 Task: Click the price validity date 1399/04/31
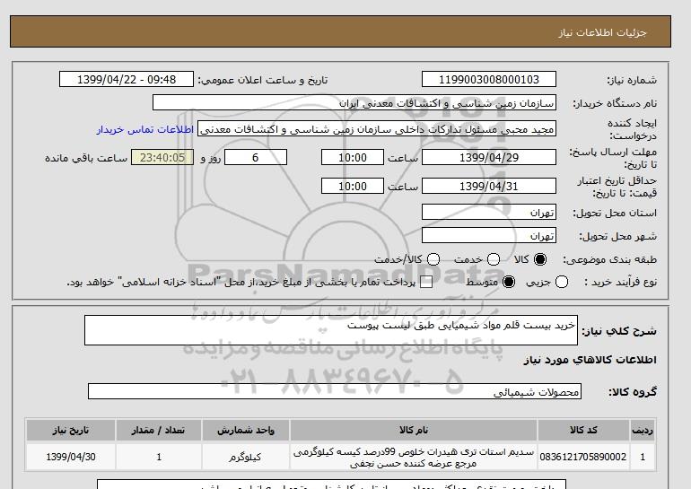(489, 186)
